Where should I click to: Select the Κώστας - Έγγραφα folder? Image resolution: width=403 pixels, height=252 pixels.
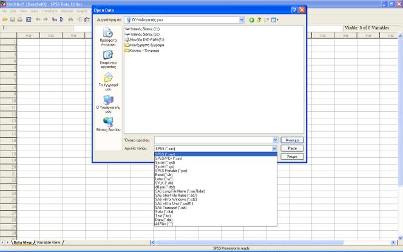coord(142,50)
